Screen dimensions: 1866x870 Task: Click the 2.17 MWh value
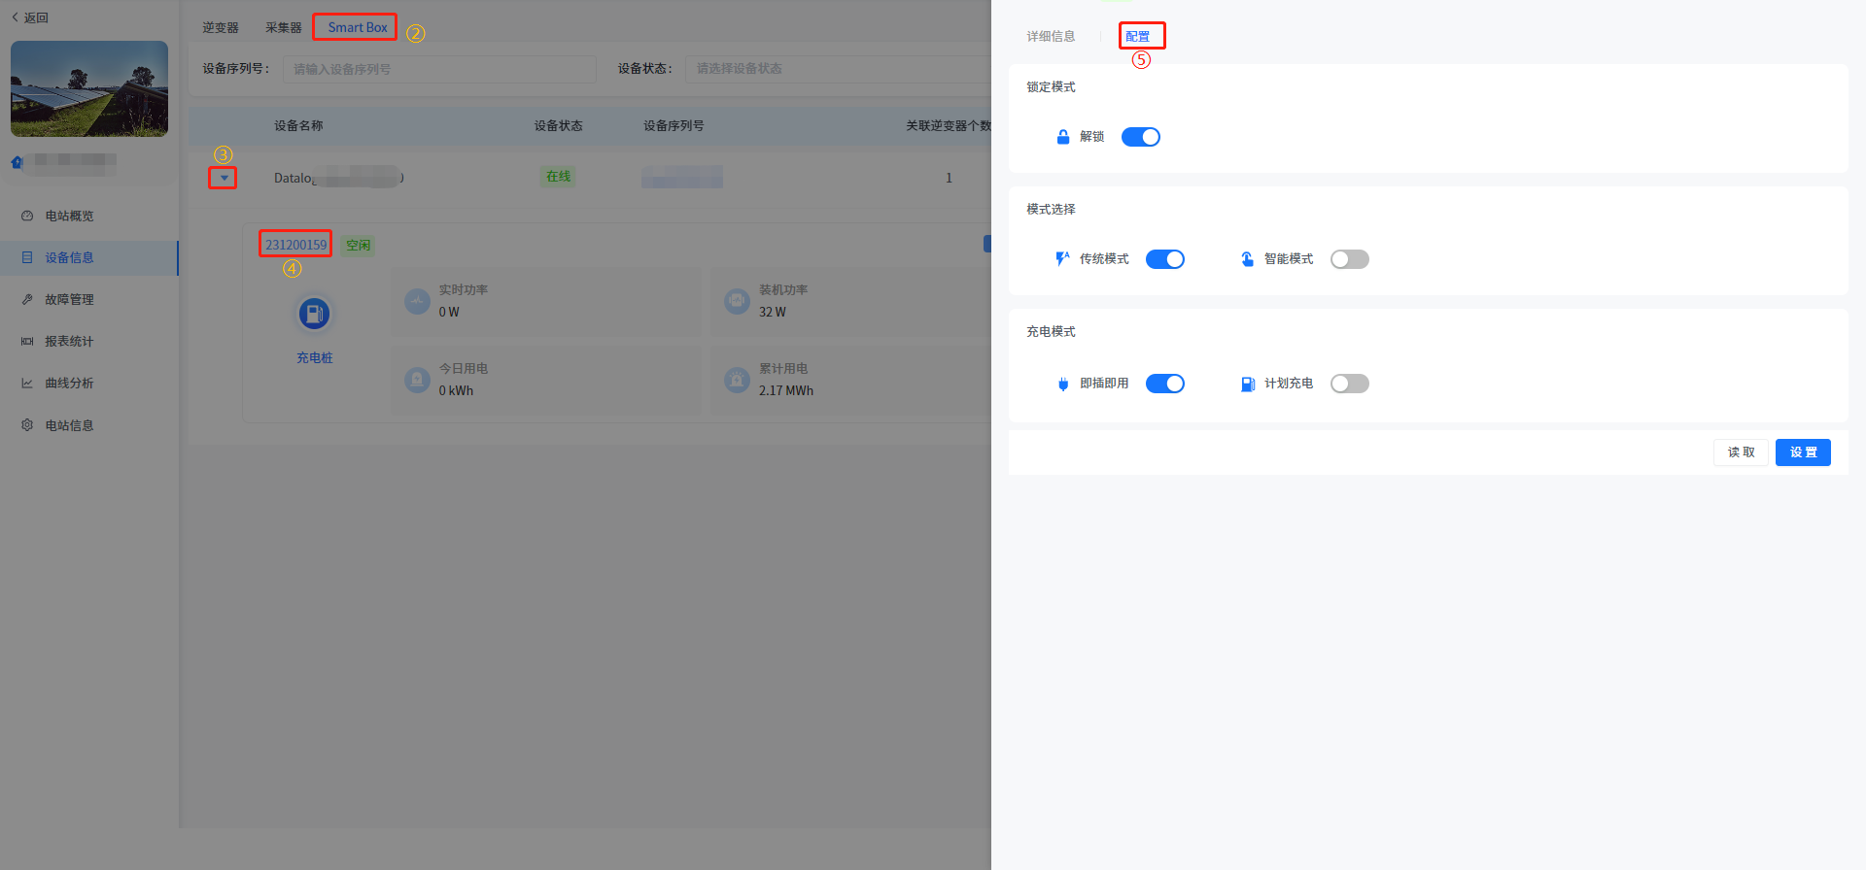pyautogui.click(x=786, y=390)
